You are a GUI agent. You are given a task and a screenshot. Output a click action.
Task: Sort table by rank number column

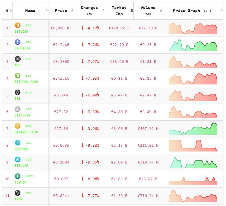[x=7, y=11]
